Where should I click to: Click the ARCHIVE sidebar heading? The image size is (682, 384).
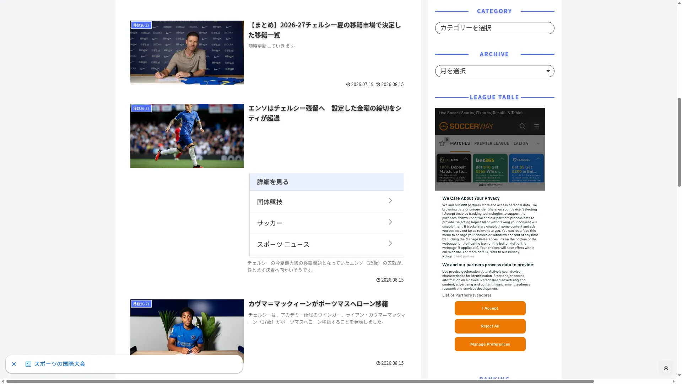pyautogui.click(x=494, y=54)
